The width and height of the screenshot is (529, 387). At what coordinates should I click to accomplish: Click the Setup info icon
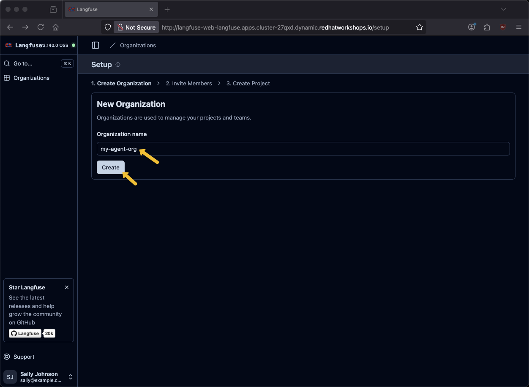pos(118,65)
